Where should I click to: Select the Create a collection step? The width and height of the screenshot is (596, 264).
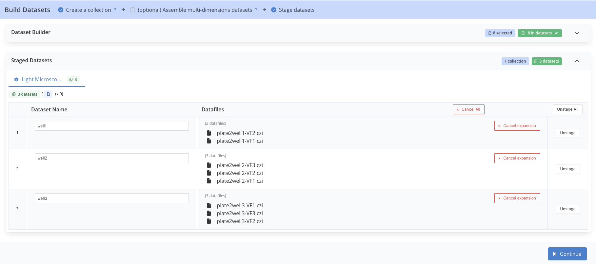85,10
